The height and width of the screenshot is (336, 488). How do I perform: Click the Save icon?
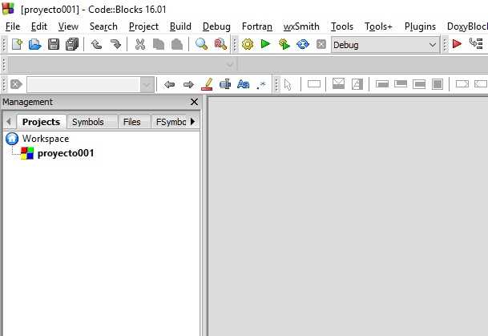click(x=54, y=44)
